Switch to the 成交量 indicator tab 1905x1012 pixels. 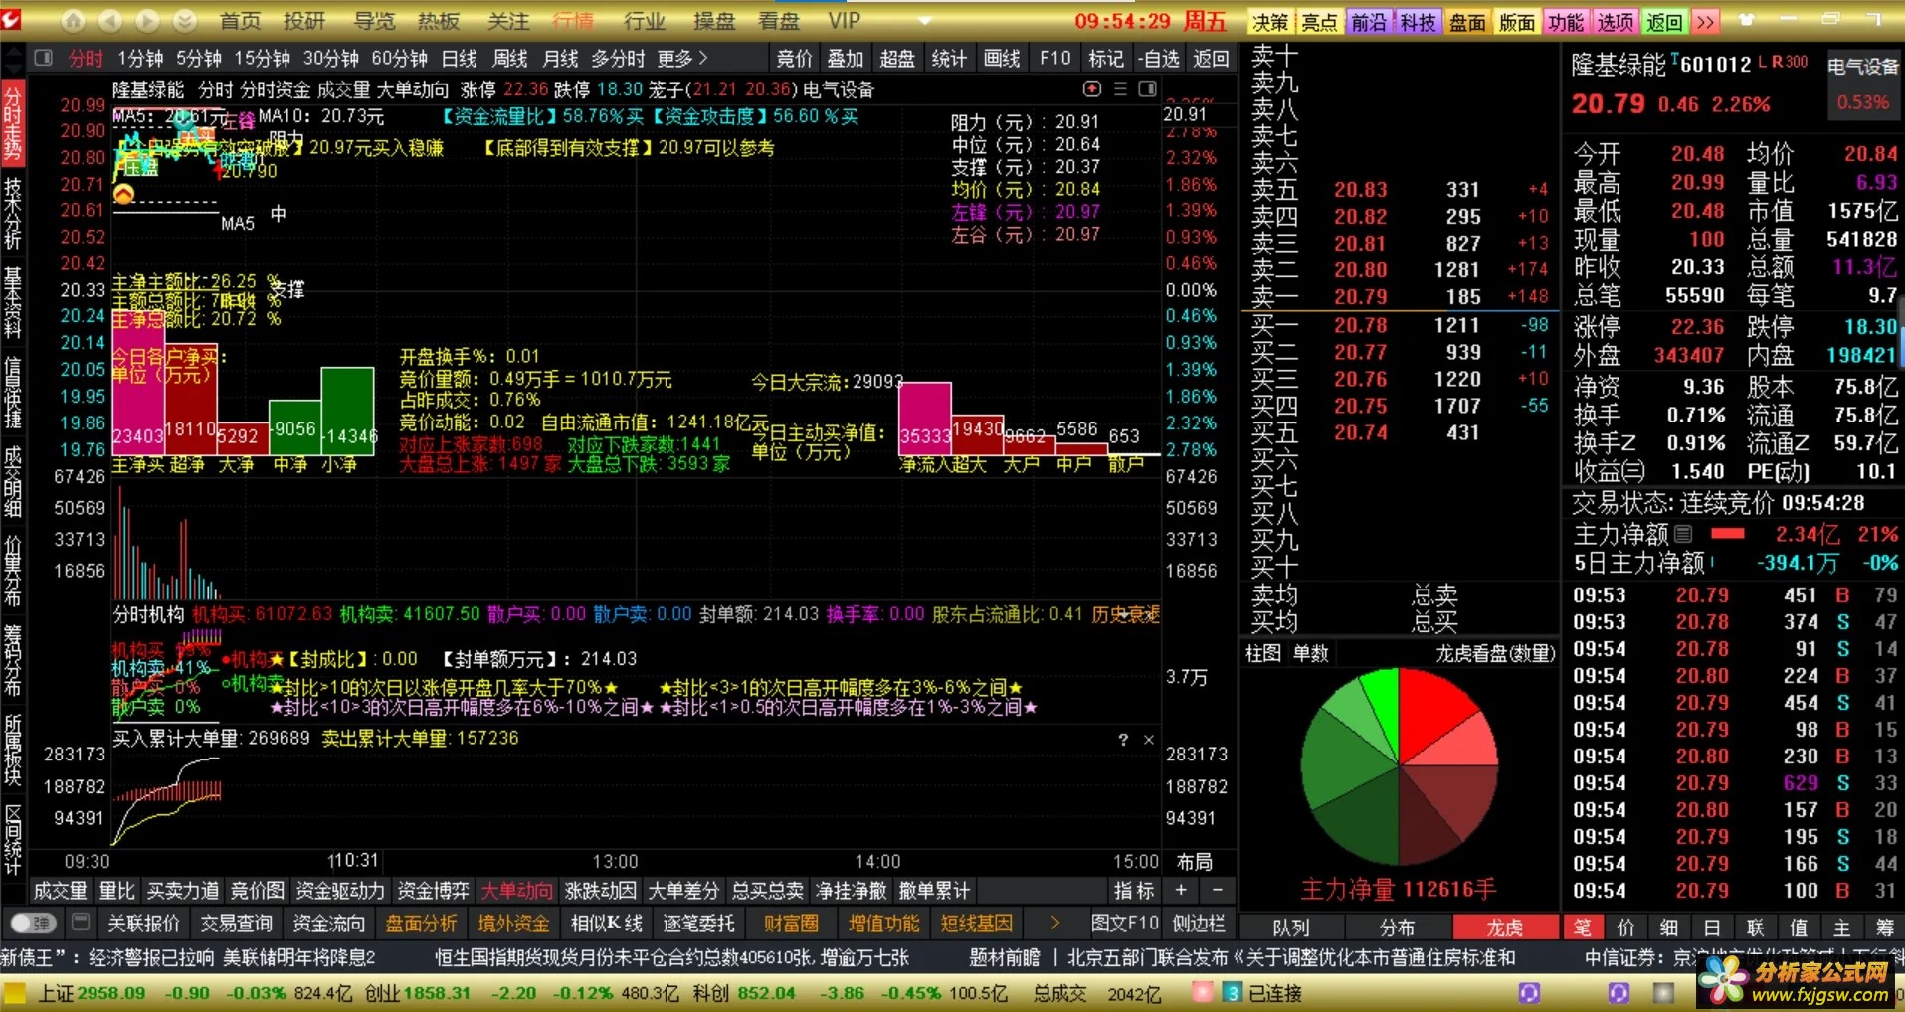click(61, 891)
